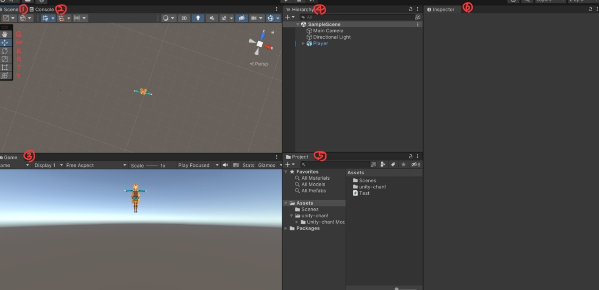The image size is (599, 290).
Task: Select the Move tool
Action: pyautogui.click(x=5, y=43)
